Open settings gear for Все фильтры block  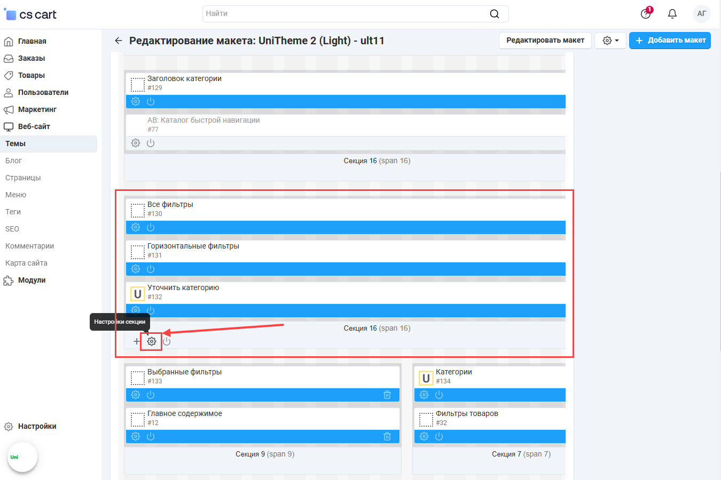pyautogui.click(x=136, y=227)
